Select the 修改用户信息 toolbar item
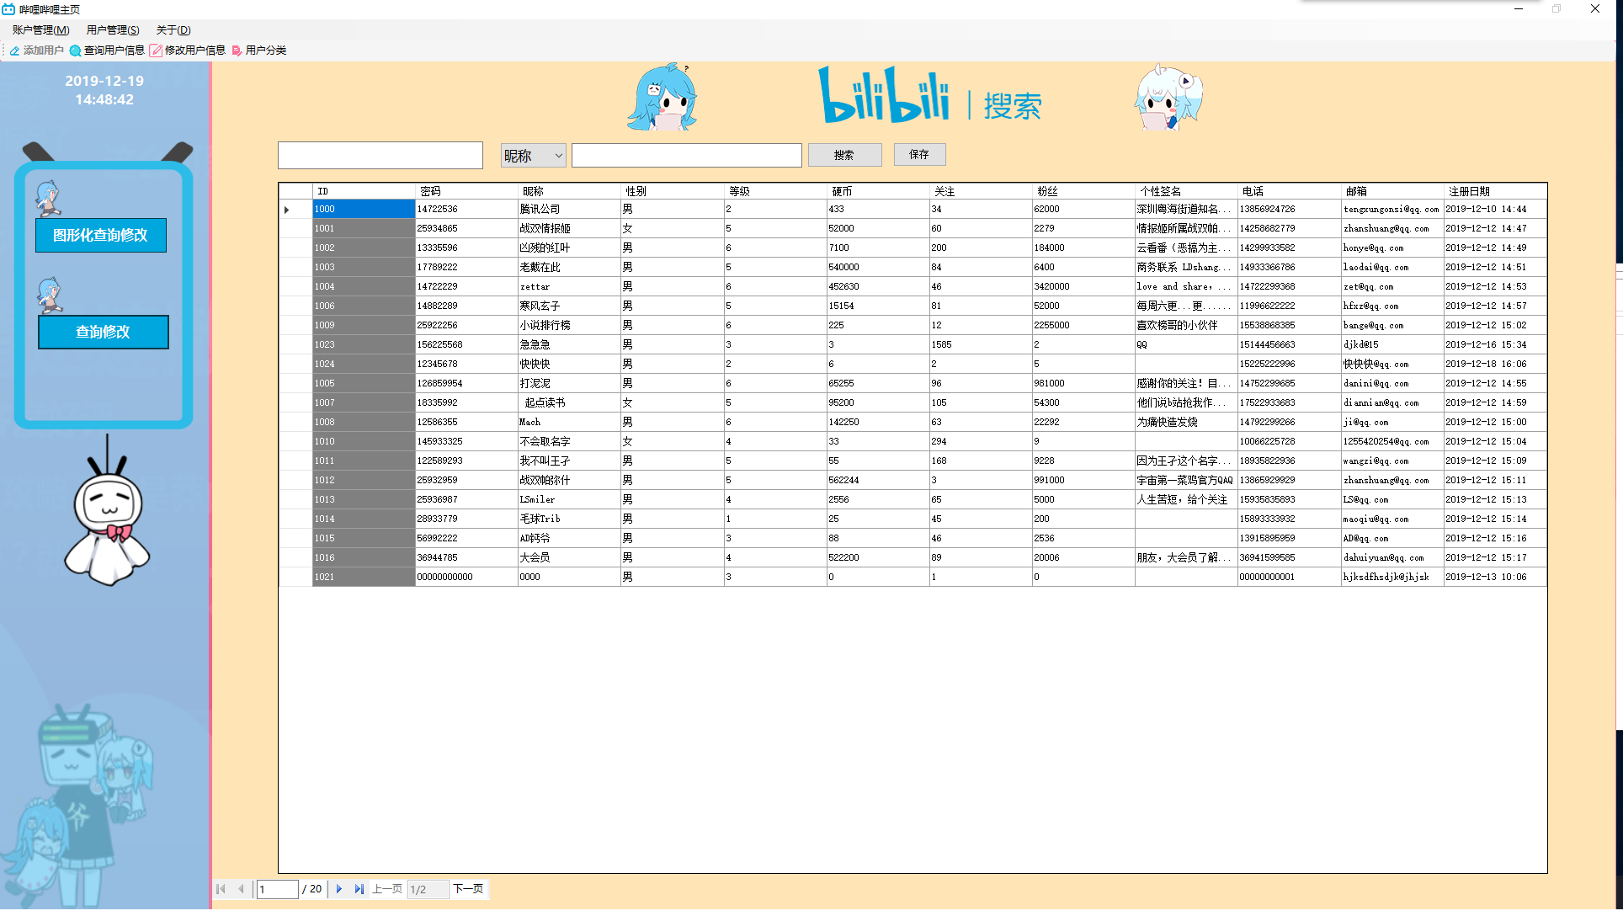 click(x=188, y=51)
